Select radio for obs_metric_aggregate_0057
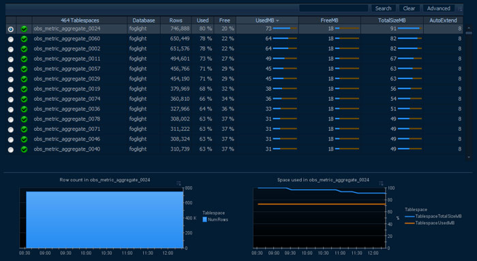The height and width of the screenshot is (261, 477). (x=11, y=70)
